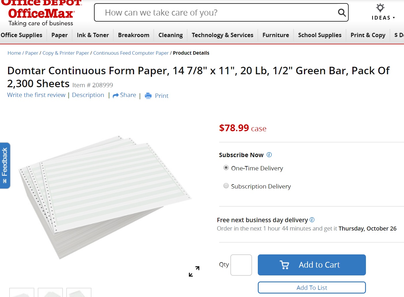
Task: Select One-Time Delivery option
Action: (x=226, y=168)
